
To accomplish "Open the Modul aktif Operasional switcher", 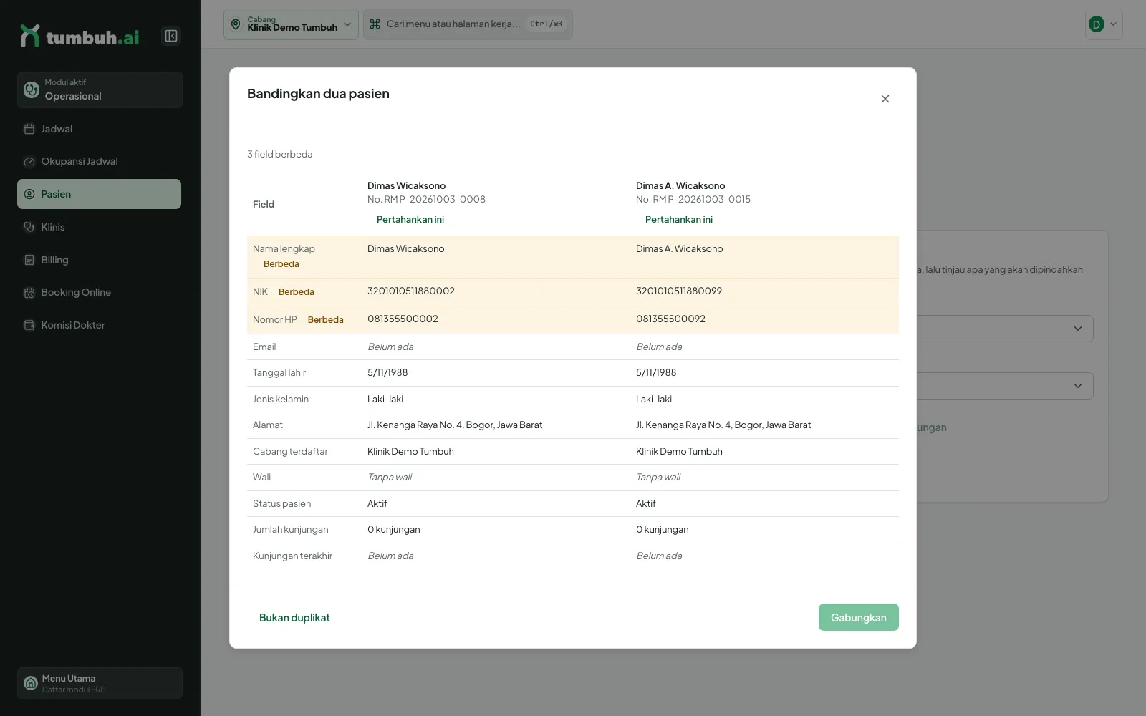I will pyautogui.click(x=100, y=89).
